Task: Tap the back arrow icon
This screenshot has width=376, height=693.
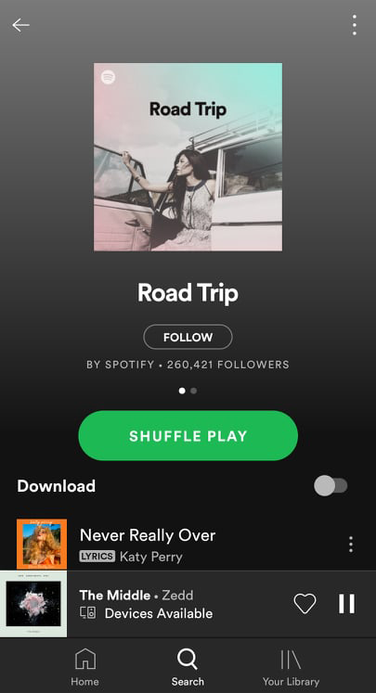Action: [20, 25]
